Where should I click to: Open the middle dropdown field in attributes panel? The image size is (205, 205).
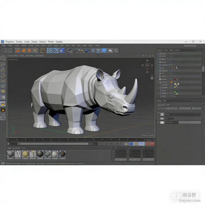(x=184, y=109)
